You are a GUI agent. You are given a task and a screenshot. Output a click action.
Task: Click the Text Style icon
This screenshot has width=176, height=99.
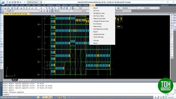tap(75, 8)
